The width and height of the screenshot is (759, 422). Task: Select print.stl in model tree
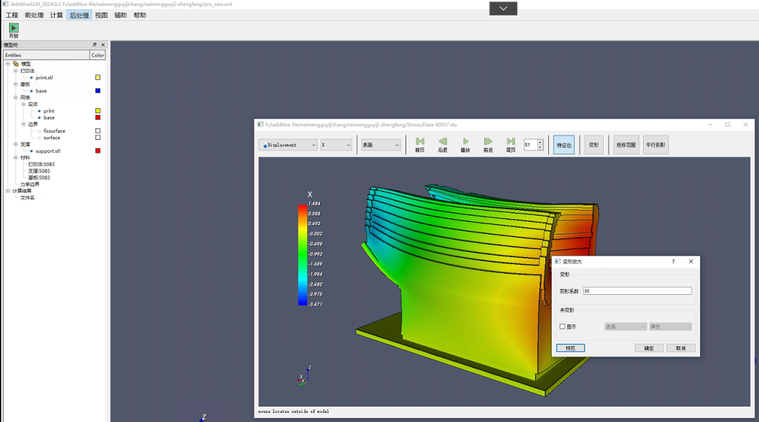coord(44,77)
